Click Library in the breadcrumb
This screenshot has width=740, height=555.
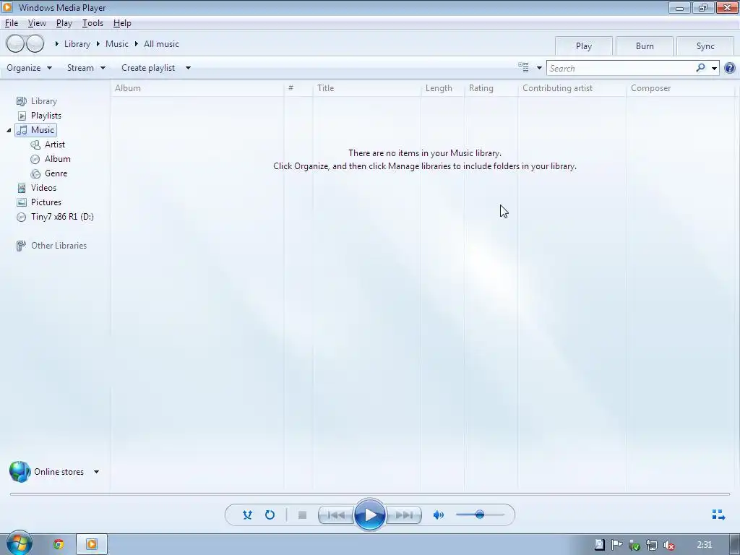77,44
